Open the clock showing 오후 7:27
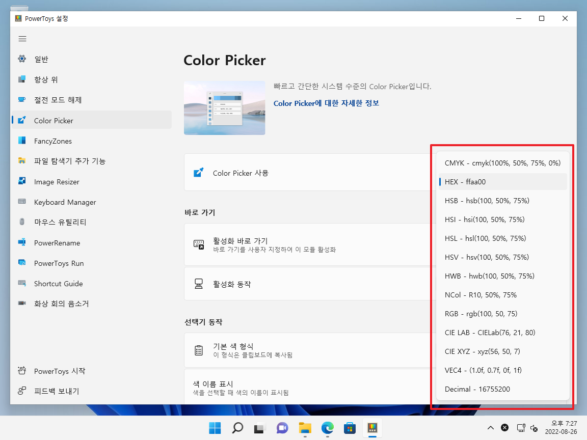This screenshot has height=440, width=587. pos(561,428)
